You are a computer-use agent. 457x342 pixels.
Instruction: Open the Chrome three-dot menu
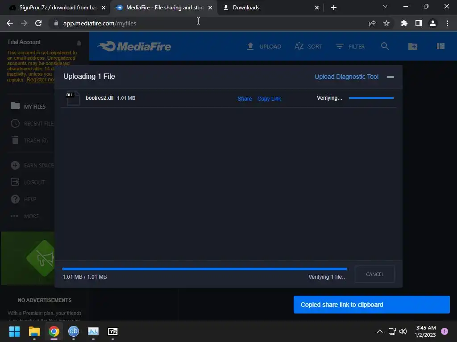(447, 23)
